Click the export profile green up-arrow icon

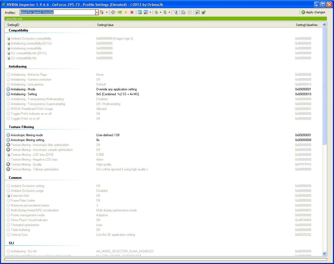coord(156,12)
